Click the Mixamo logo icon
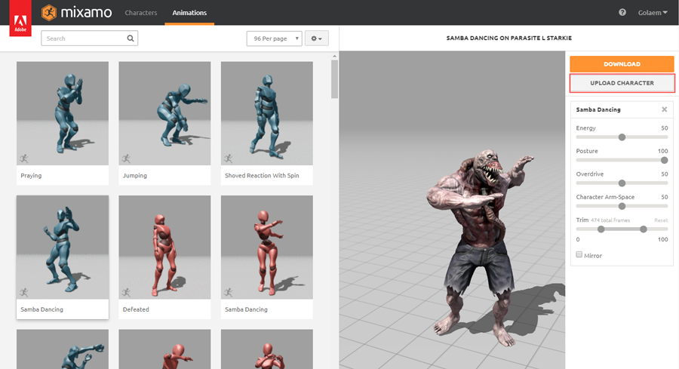Image resolution: width=679 pixels, height=369 pixels. pos(49,13)
